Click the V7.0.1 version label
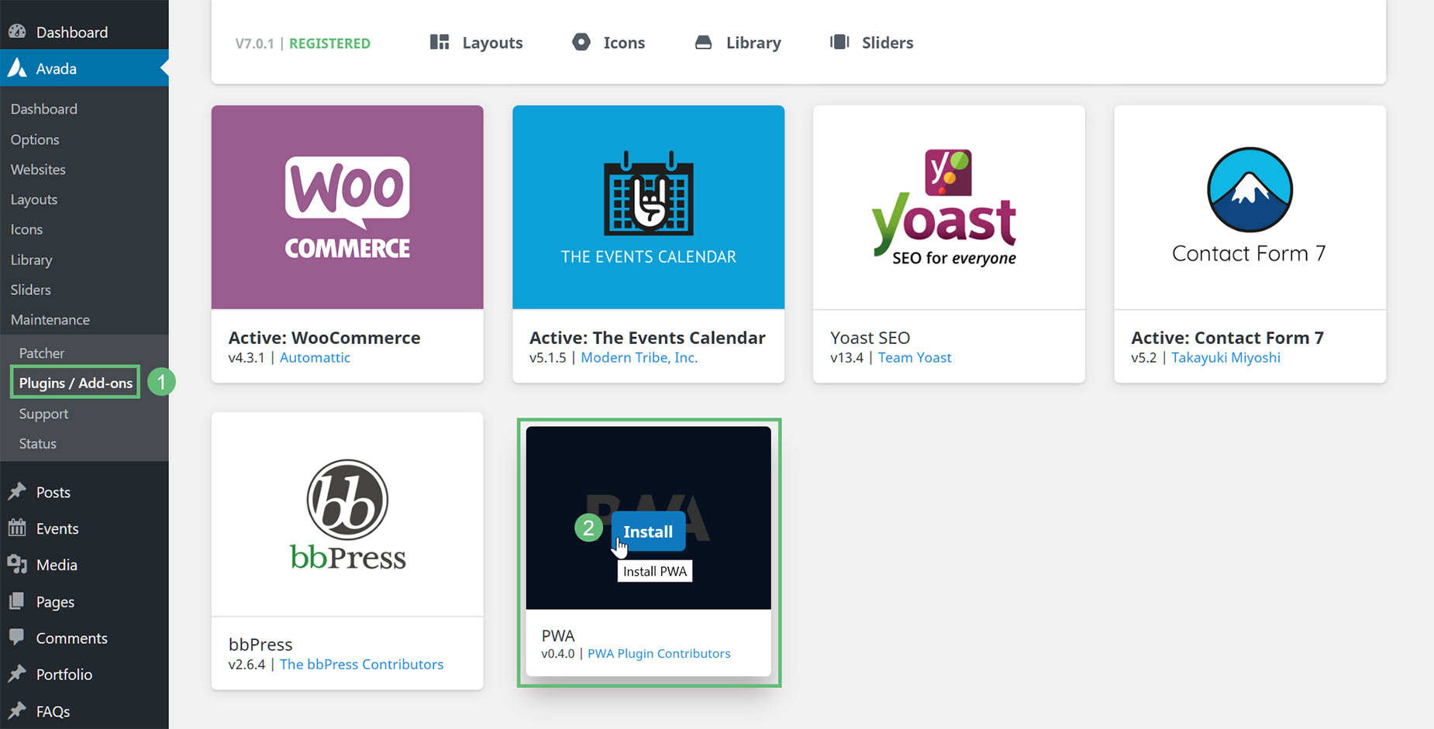Viewport: 1434px width, 729px height. (x=255, y=43)
